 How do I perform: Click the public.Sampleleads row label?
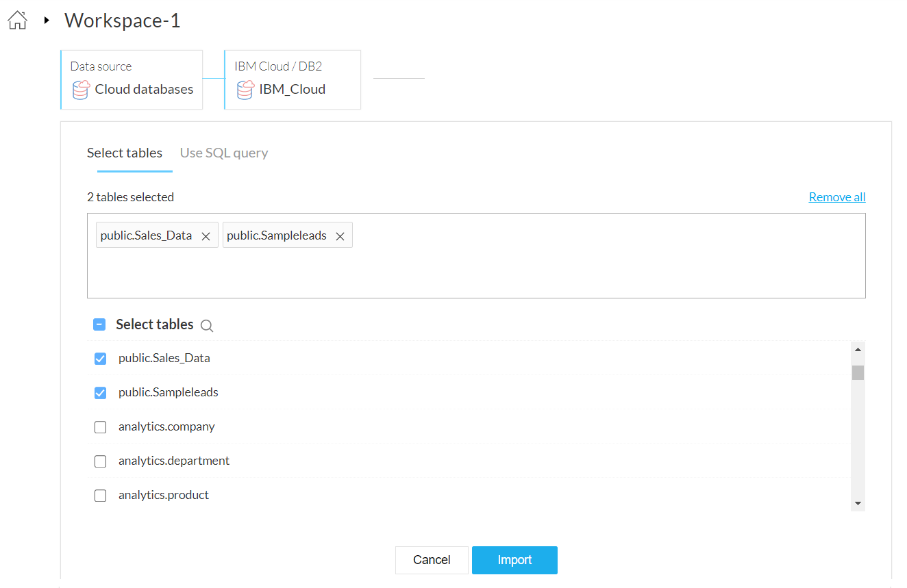click(169, 392)
